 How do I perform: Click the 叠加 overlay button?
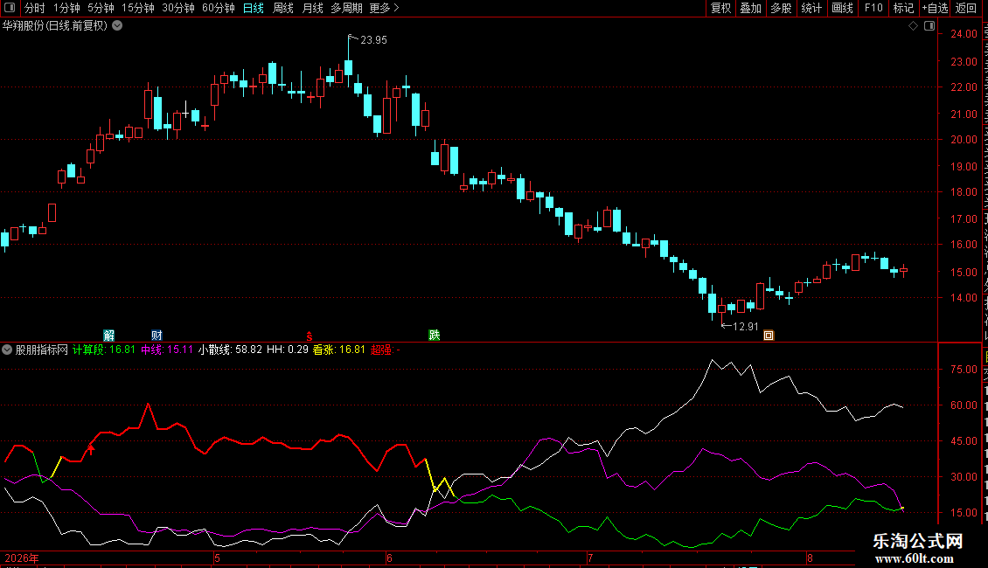pos(750,8)
